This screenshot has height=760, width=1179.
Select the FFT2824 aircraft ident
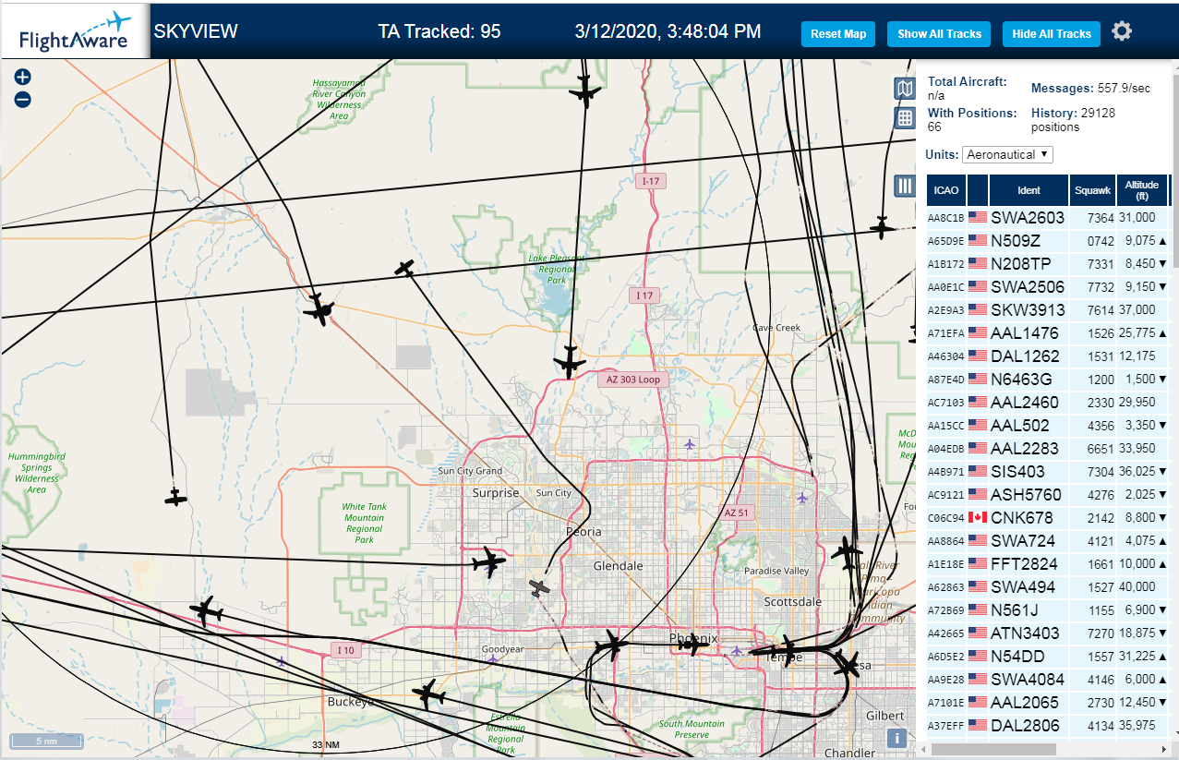[1025, 564]
